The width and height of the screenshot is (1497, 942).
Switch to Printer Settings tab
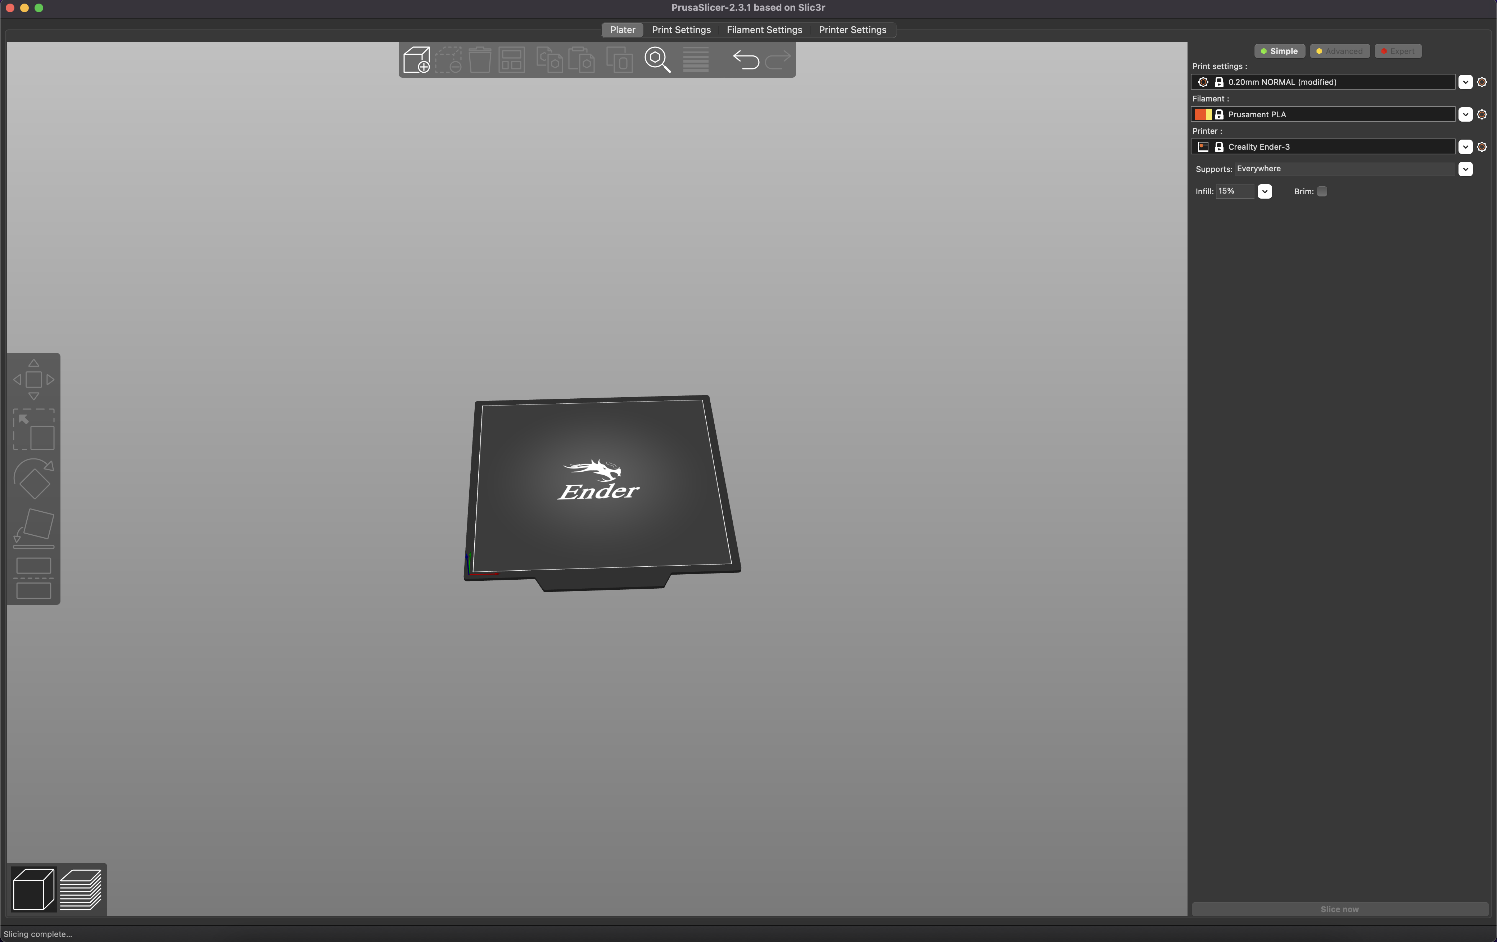pos(852,29)
